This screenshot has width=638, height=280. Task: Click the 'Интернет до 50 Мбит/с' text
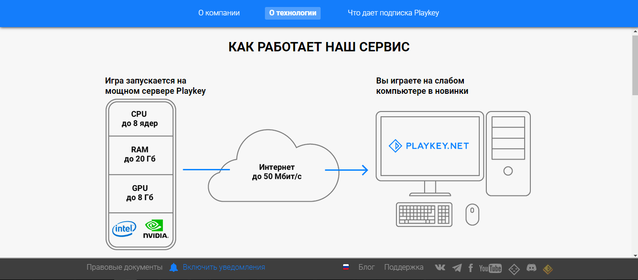coord(277,172)
